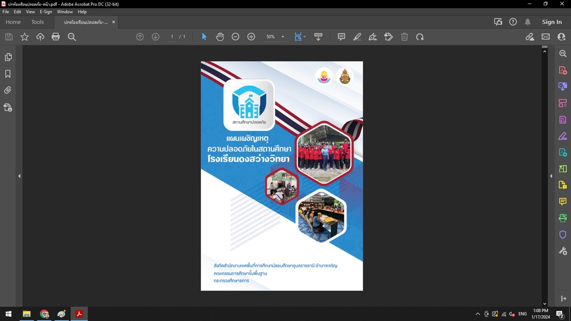This screenshot has height=321, width=571.
Task: Switch to the Home tab
Action: (x=13, y=22)
